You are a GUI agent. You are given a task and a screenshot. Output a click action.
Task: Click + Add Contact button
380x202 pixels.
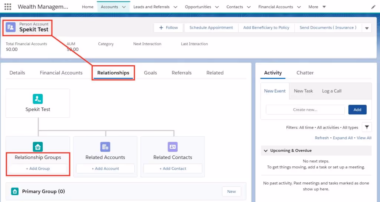pos(173,169)
